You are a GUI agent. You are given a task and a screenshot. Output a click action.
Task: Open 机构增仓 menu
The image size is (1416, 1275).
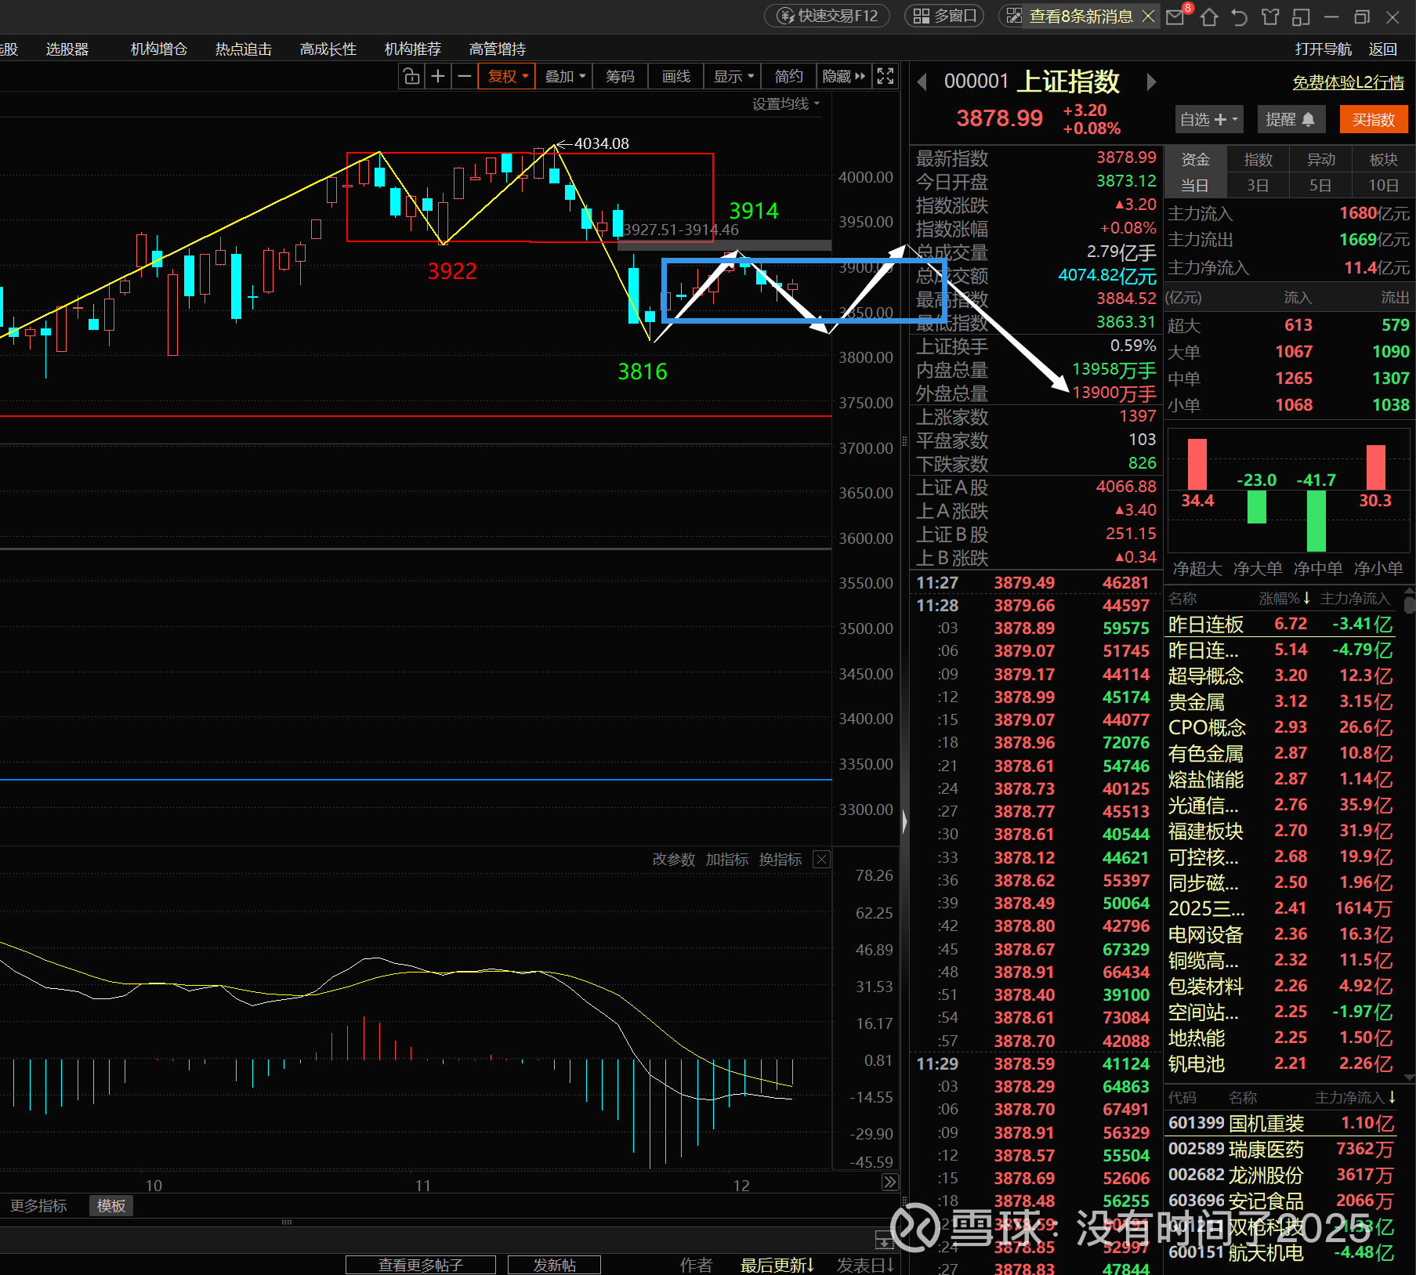pyautogui.click(x=159, y=49)
